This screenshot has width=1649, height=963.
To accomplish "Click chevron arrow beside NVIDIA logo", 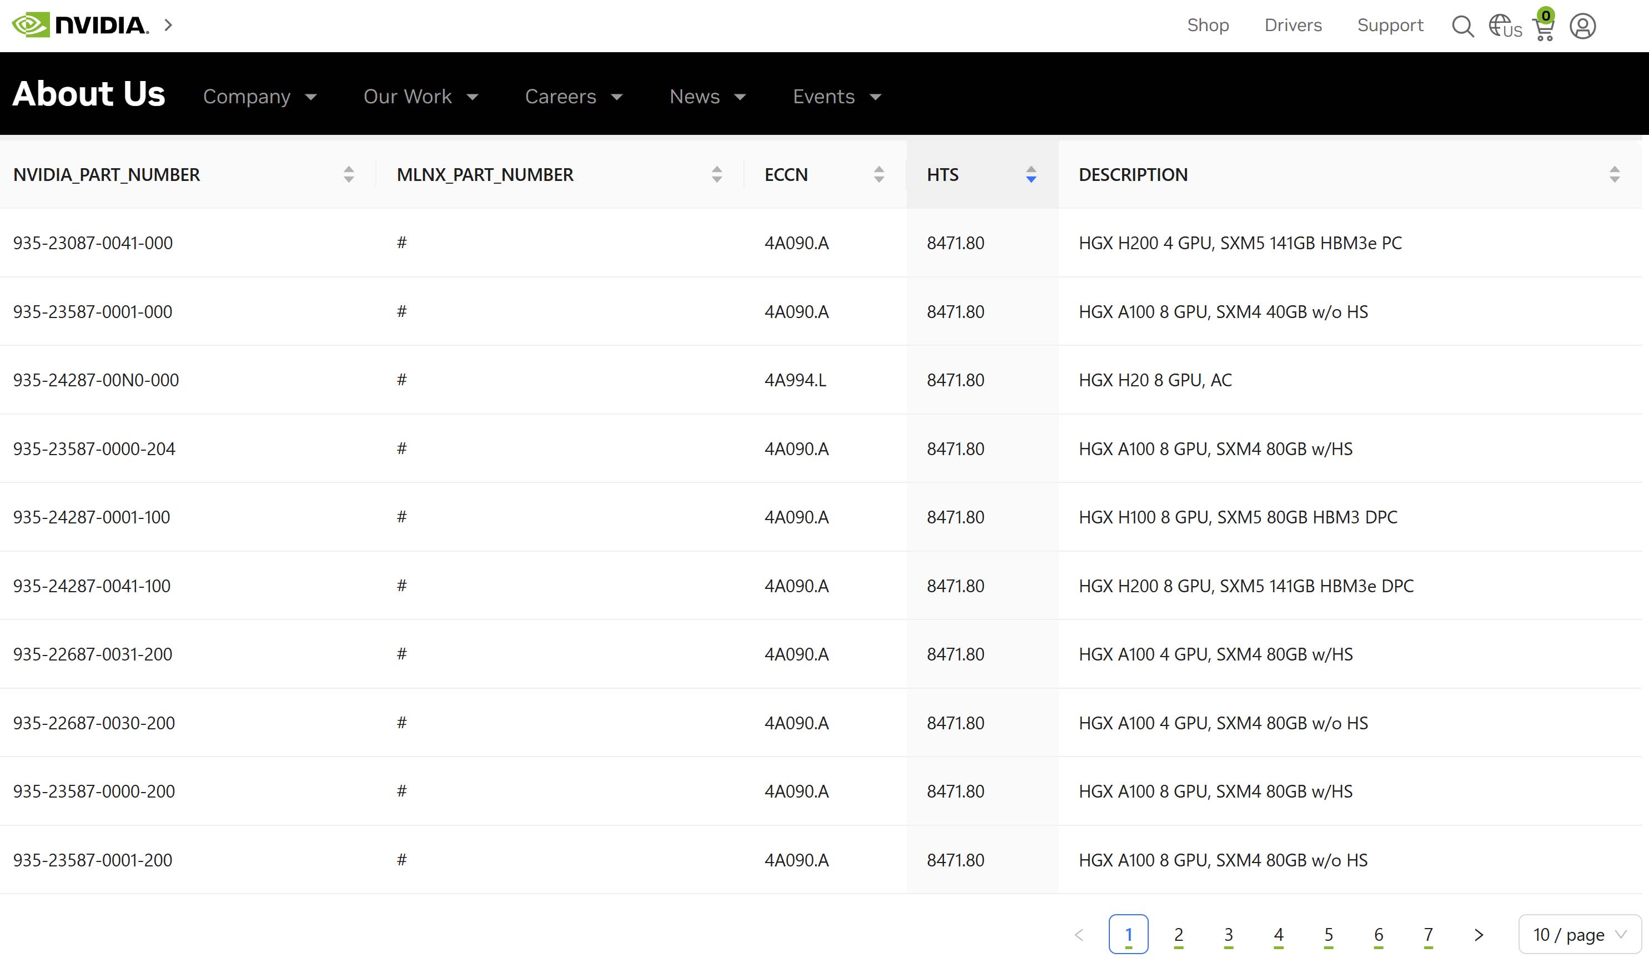I will [x=169, y=25].
